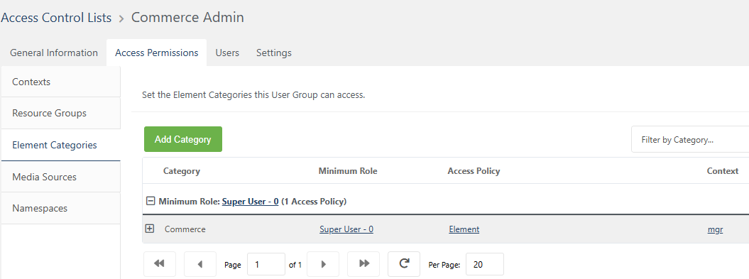Open the Element access policy link

(x=464, y=229)
